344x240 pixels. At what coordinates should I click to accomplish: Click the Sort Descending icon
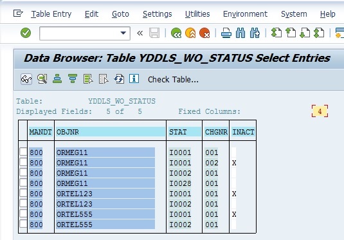(x=73, y=79)
